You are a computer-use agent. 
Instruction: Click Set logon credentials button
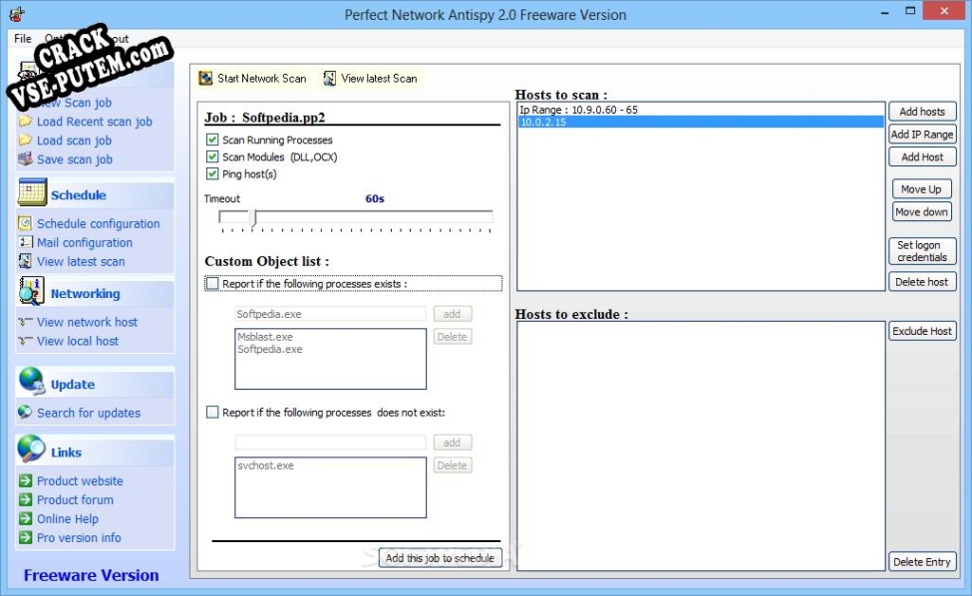(922, 251)
